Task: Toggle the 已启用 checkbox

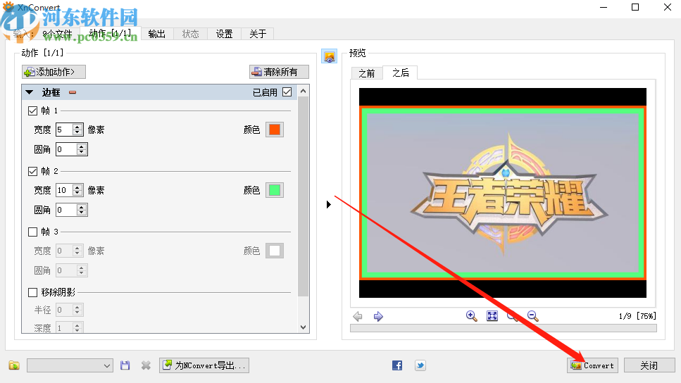Action: point(287,92)
